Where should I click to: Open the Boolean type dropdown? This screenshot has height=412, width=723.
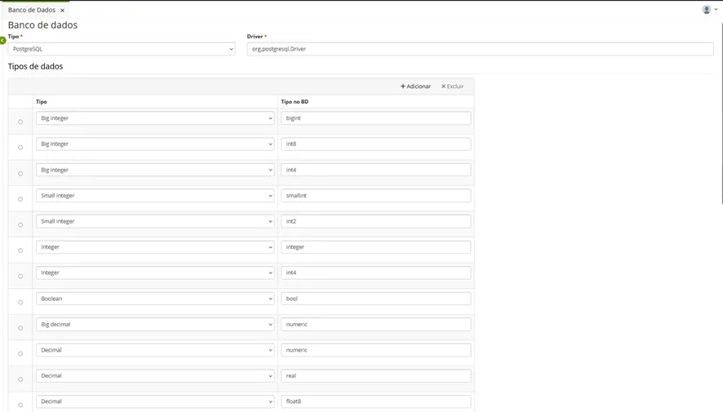coord(155,299)
